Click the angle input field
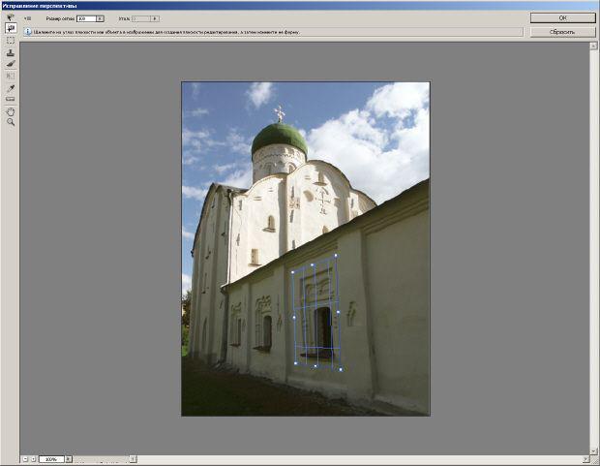This screenshot has height=466, width=600. 141,18
